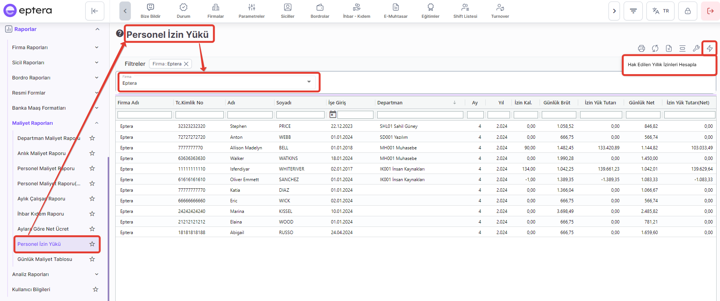
Task: Click the Soyadı column filter field
Action: pos(300,115)
